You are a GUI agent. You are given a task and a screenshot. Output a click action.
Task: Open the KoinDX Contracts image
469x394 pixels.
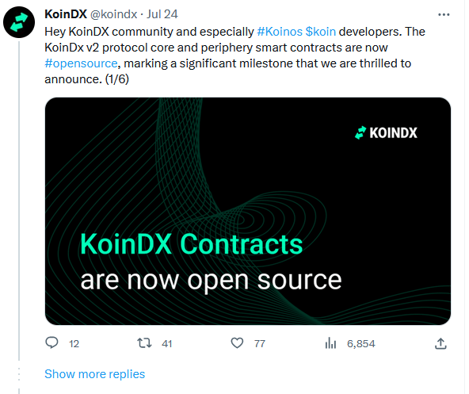[248, 211]
